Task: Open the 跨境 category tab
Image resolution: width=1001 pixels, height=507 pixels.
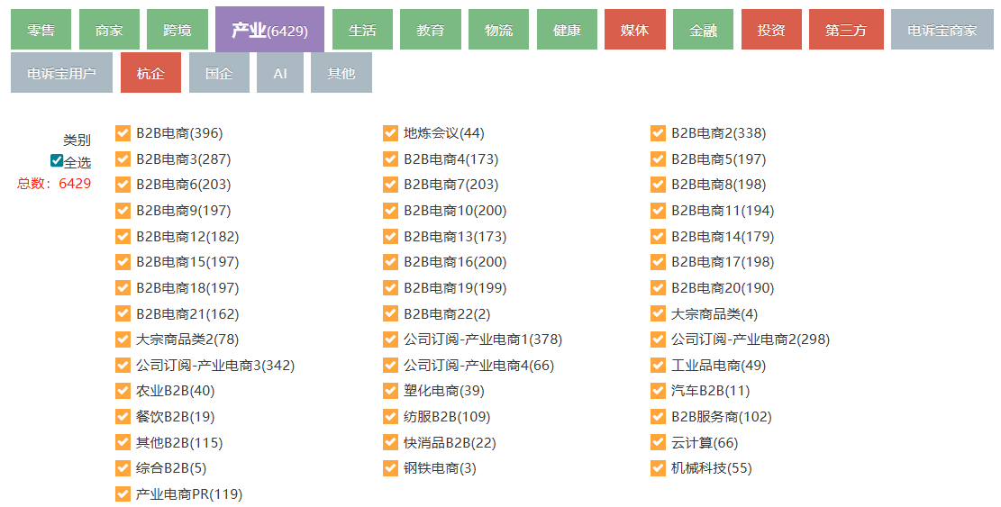Action: 177,30
